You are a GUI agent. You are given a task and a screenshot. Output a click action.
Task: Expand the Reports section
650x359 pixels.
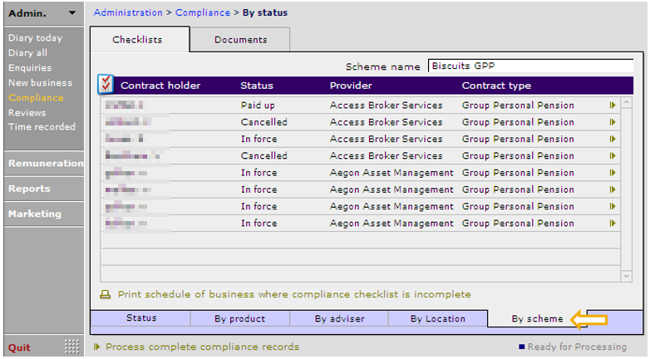tap(44, 189)
